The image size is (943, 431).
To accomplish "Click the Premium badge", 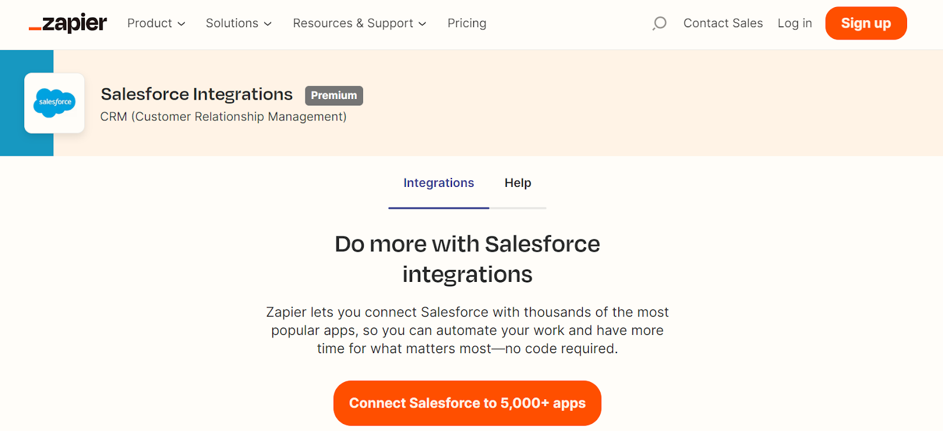I will tap(334, 96).
